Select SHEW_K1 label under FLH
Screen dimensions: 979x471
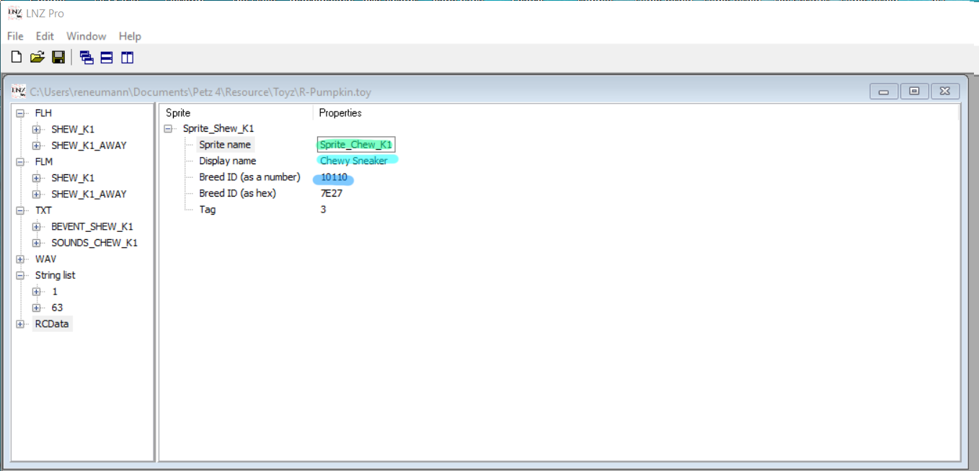pyautogui.click(x=73, y=130)
